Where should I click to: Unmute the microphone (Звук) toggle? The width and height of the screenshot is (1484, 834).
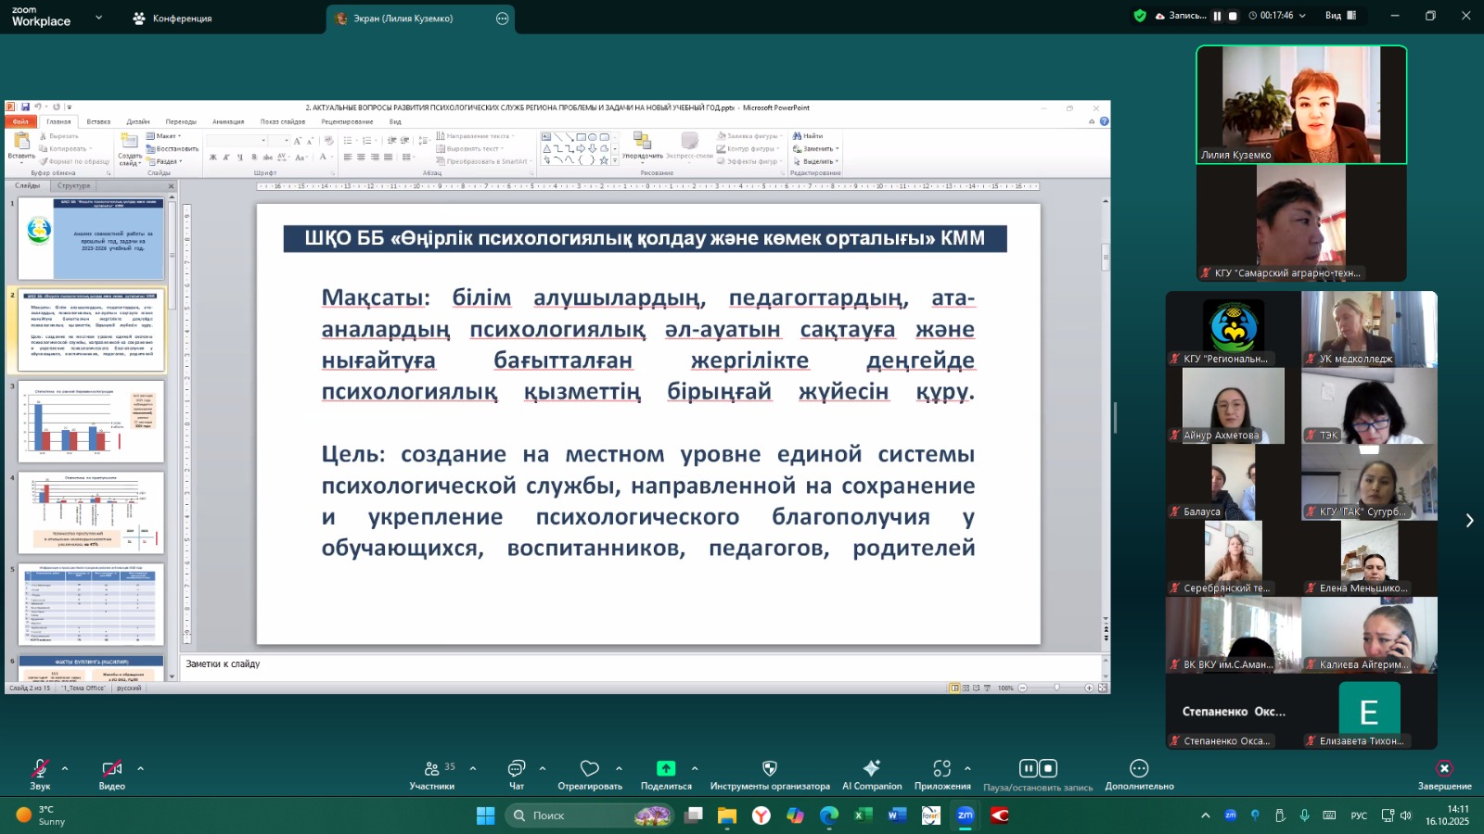[x=40, y=769]
